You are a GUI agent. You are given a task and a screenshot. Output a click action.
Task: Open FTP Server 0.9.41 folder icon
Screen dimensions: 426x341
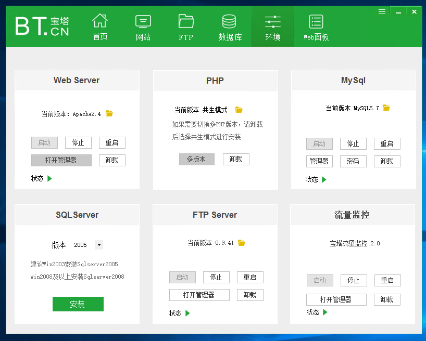click(242, 243)
